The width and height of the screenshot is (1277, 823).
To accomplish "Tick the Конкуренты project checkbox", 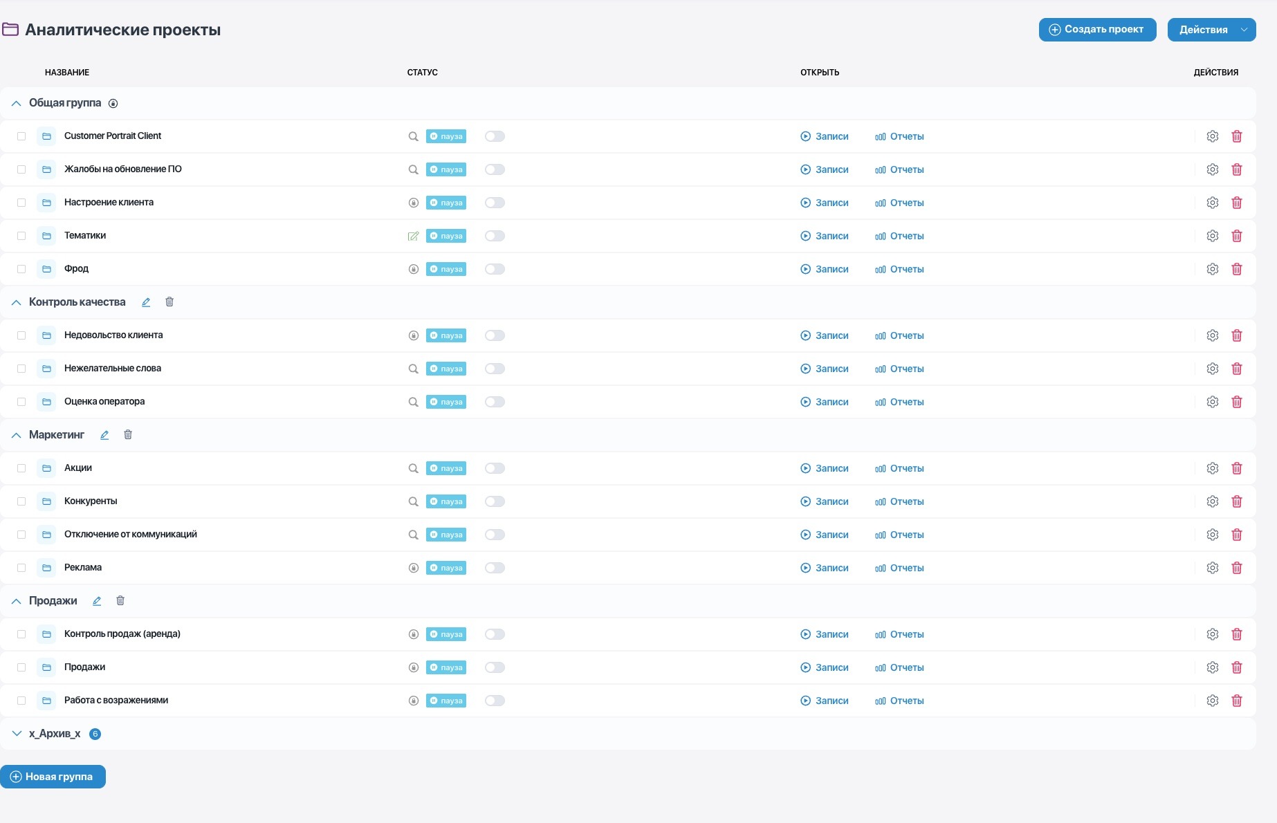I will [21, 501].
